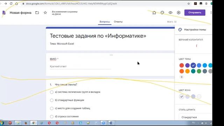Click the Отправить button
Image resolution: width=224 pixels, height=126 pixels.
(195, 13)
